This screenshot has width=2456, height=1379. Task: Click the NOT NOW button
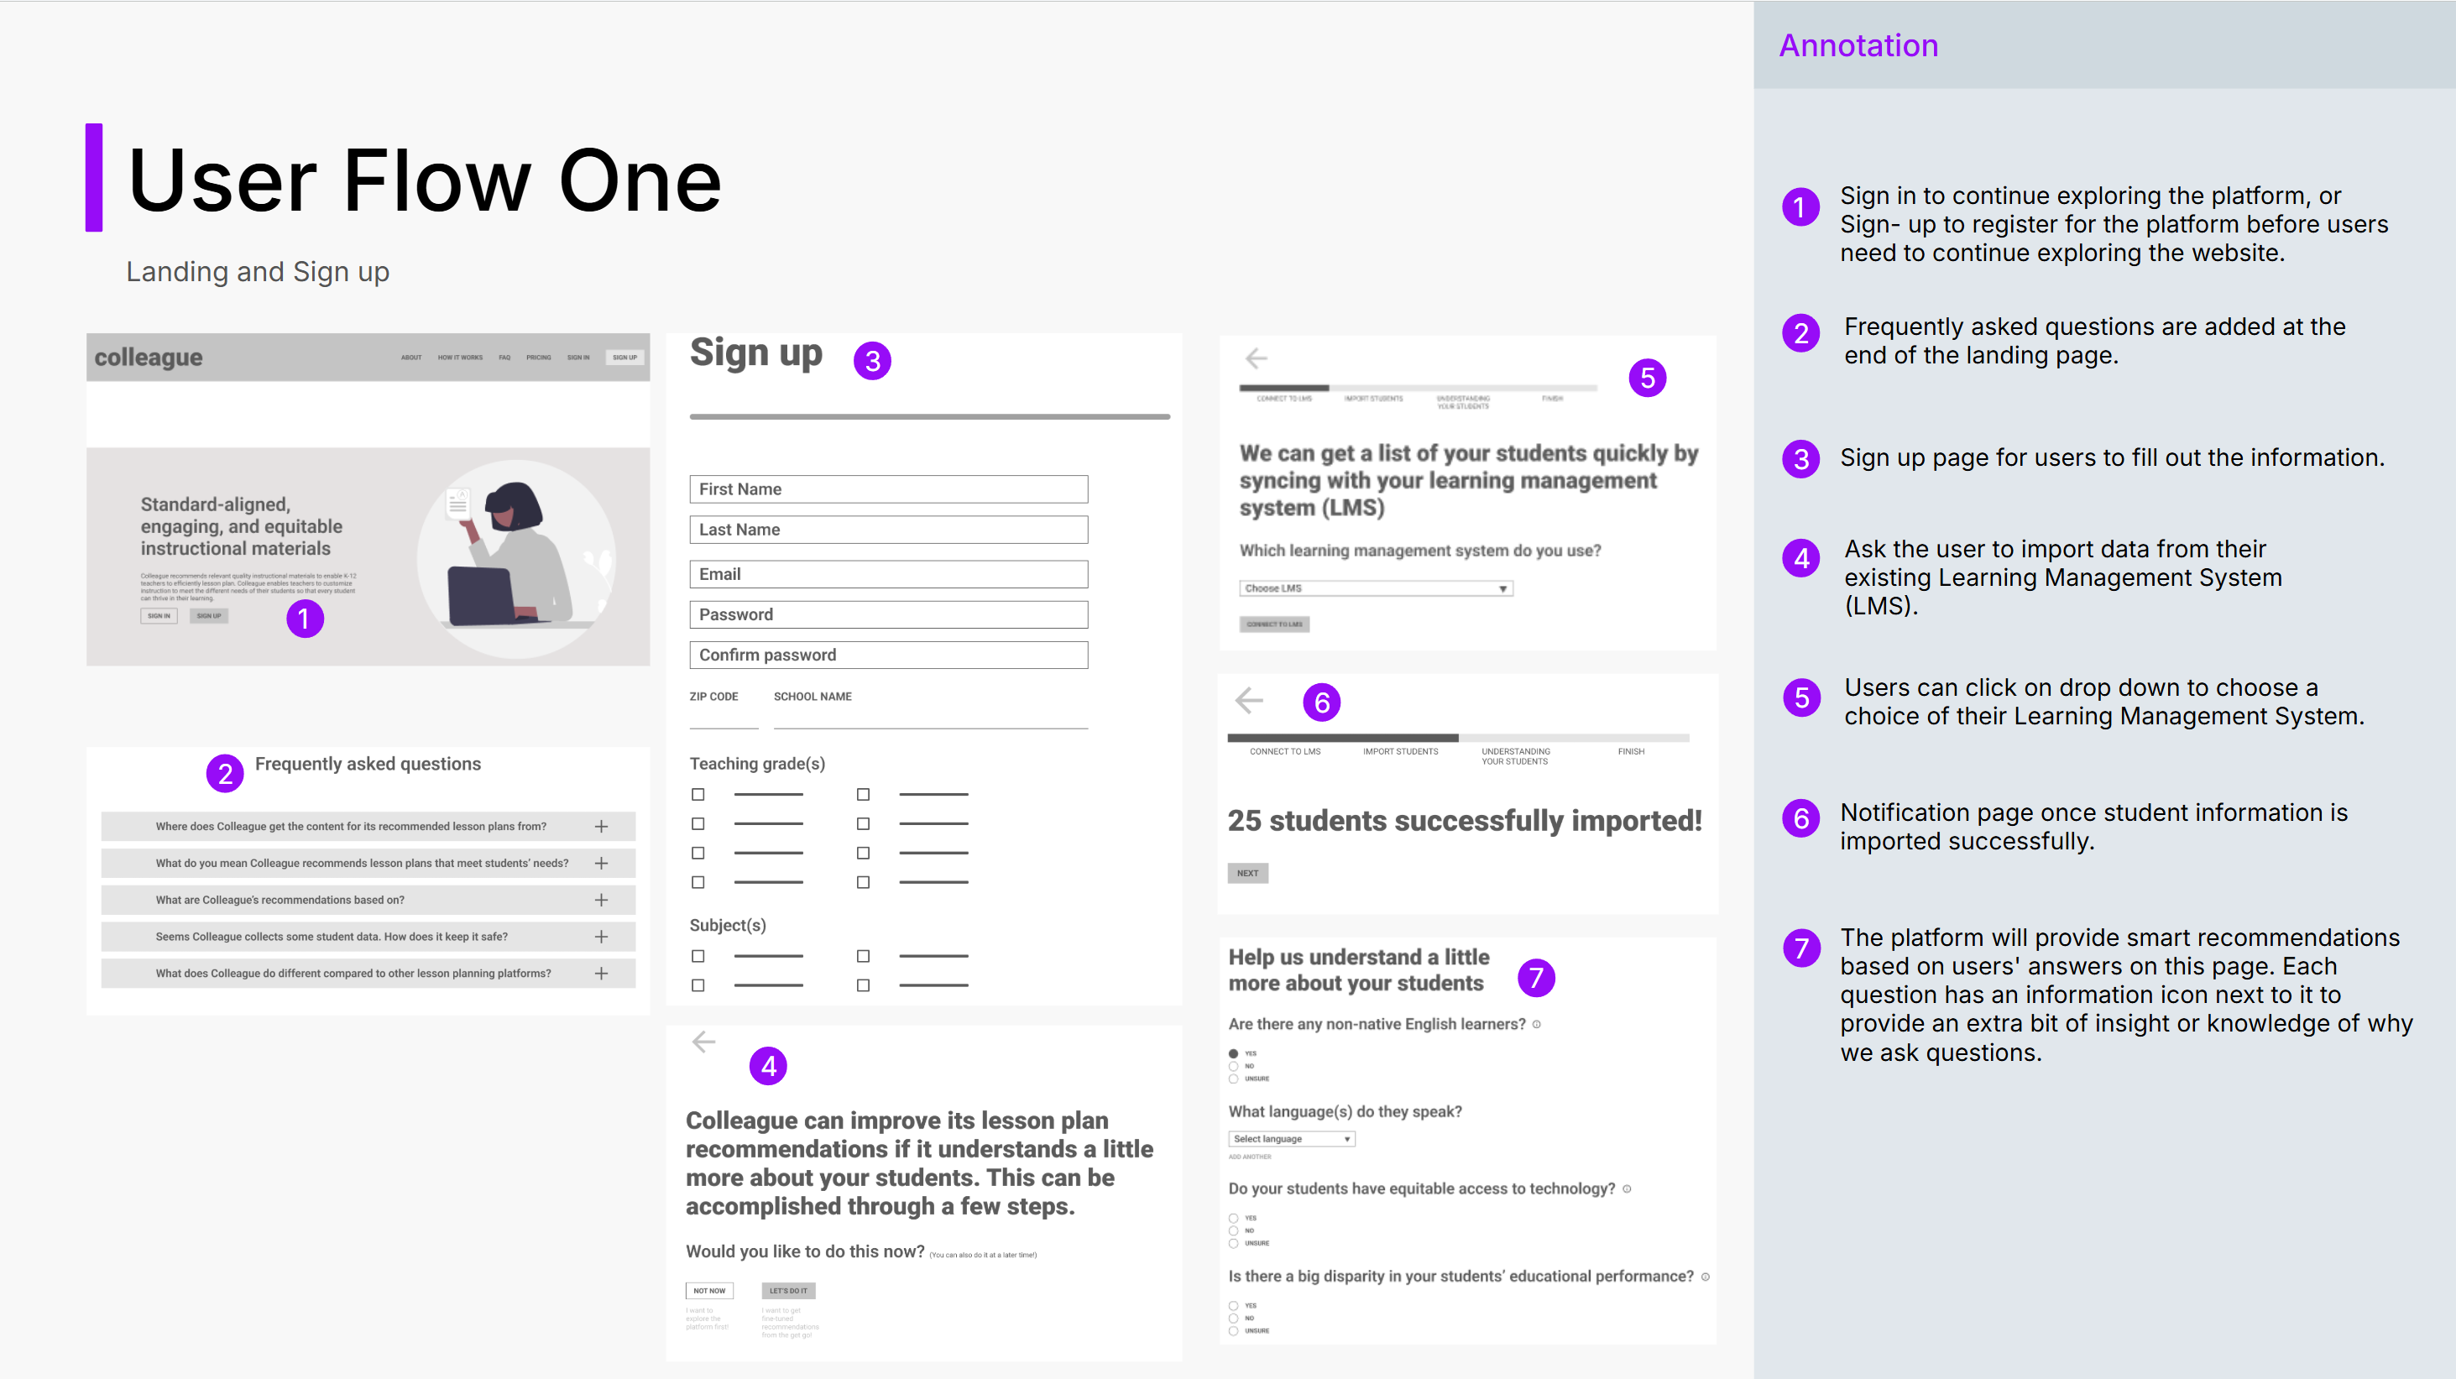(x=709, y=1291)
